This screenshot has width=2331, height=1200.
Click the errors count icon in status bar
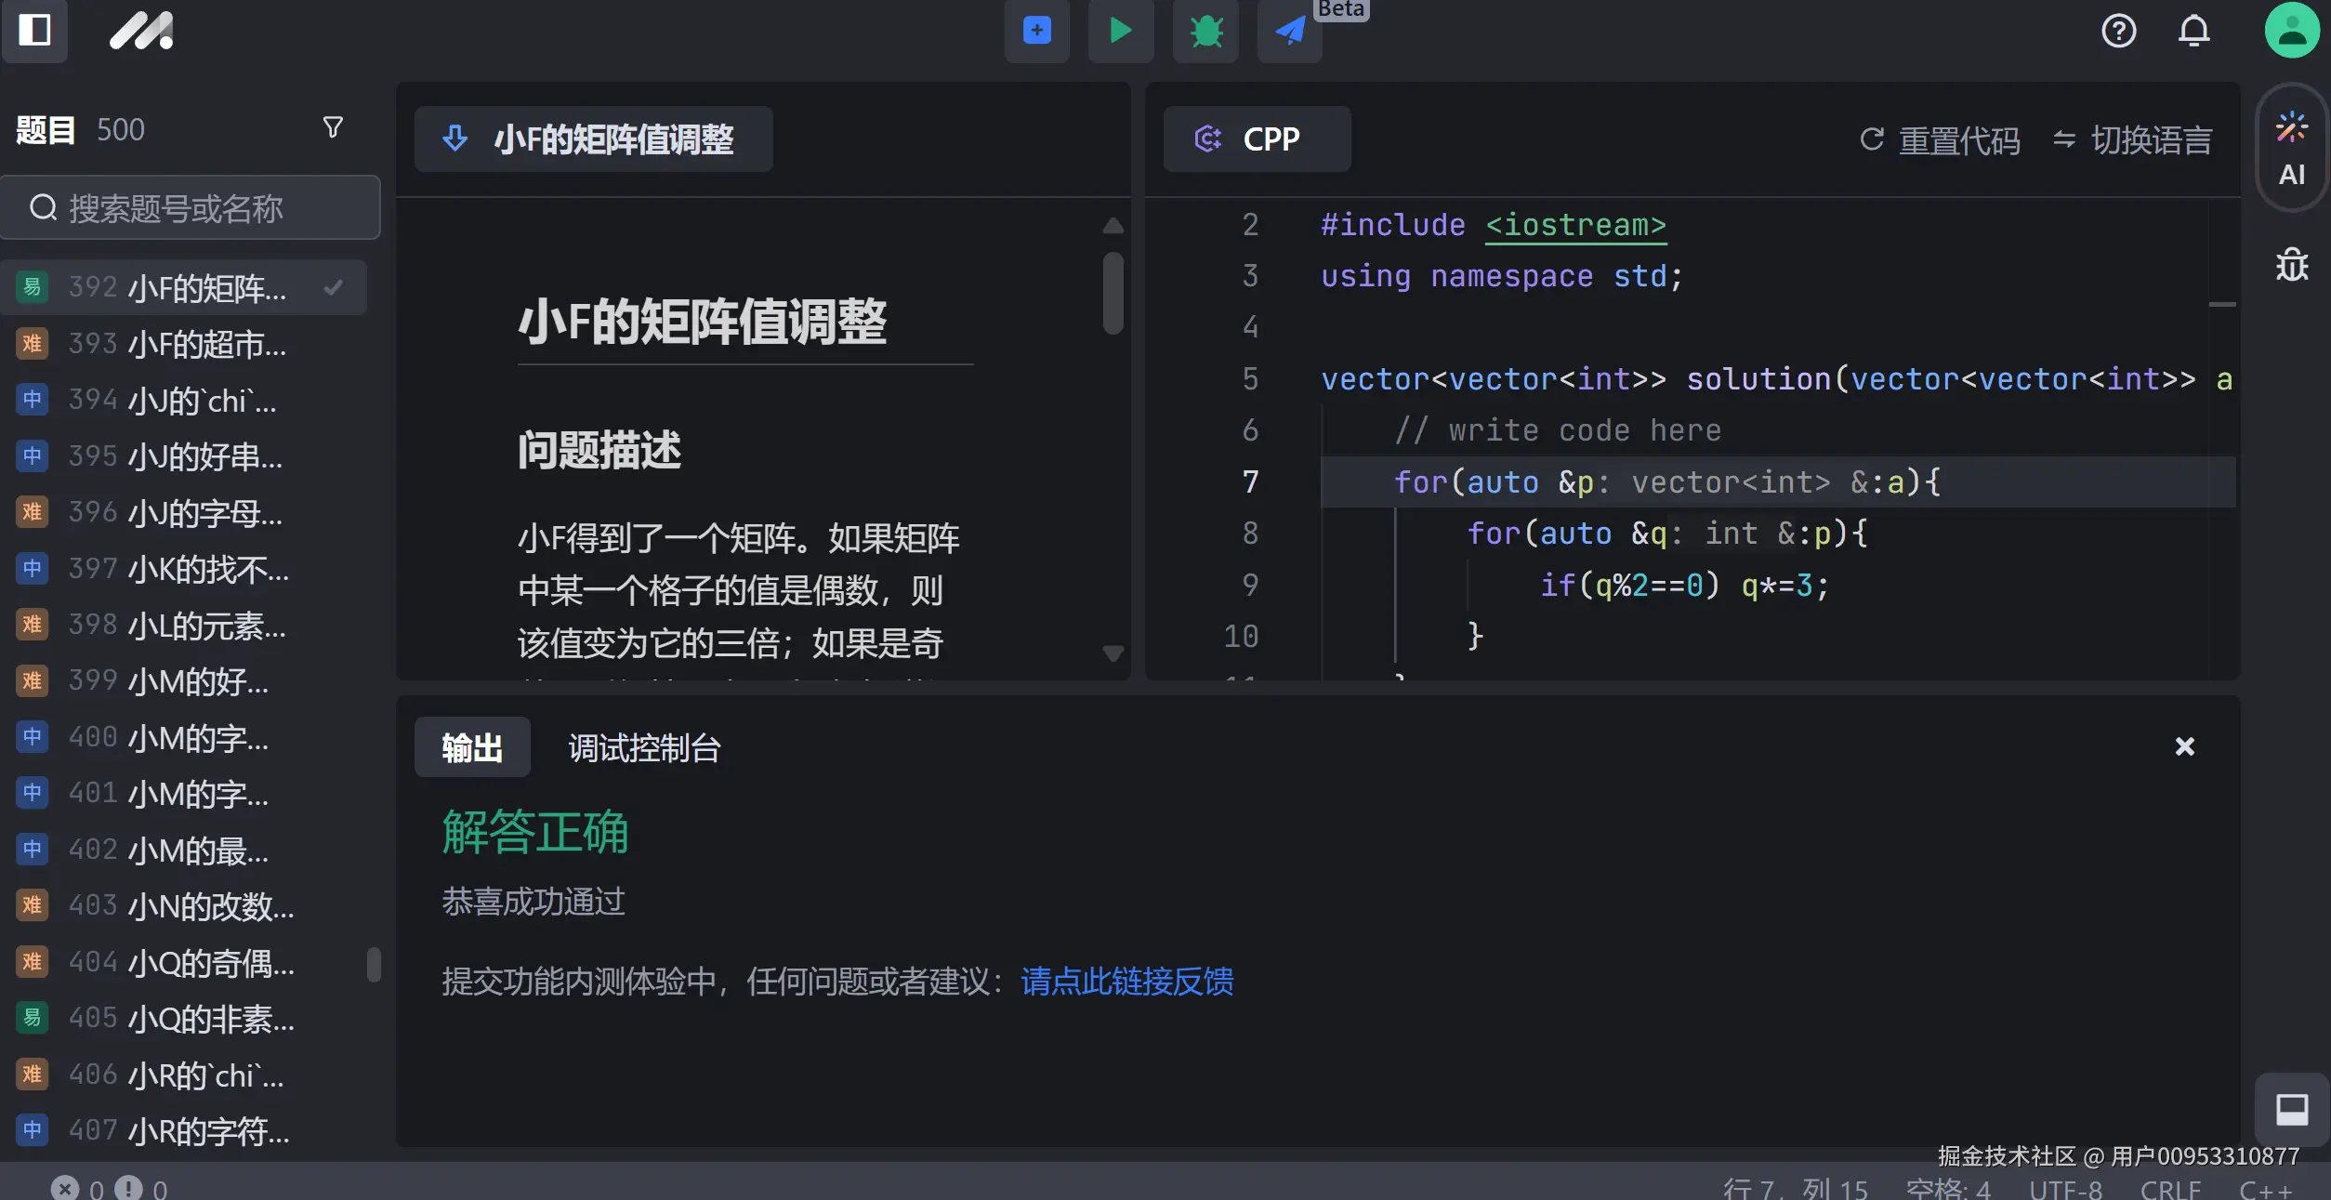pyautogui.click(x=64, y=1187)
